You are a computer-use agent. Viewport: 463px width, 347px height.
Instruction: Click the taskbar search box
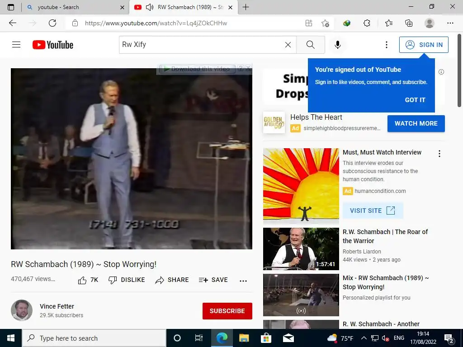(94, 338)
